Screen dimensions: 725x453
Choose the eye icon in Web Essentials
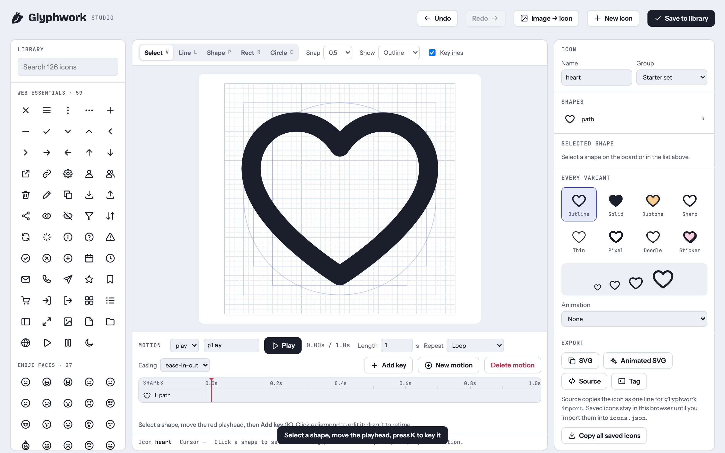[47, 216]
